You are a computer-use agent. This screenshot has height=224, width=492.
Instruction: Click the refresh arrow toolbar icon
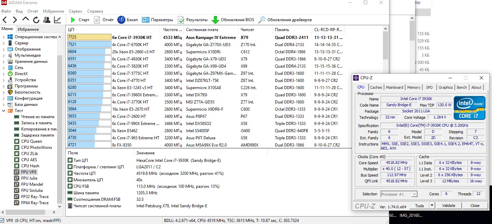click(x=36, y=20)
